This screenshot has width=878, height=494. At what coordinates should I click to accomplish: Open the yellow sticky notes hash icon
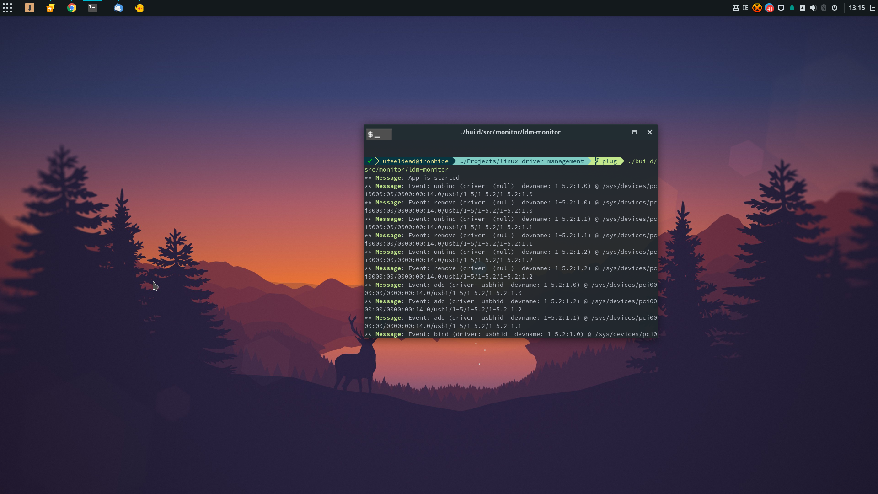(x=50, y=8)
